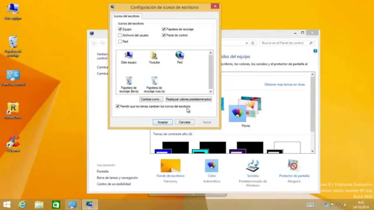
Task: Click Temas de contraste alto (4) heading
Action: click(172, 134)
